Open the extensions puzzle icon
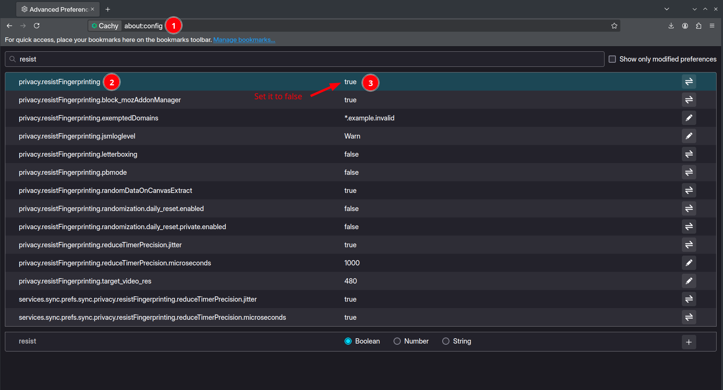 (x=698, y=26)
